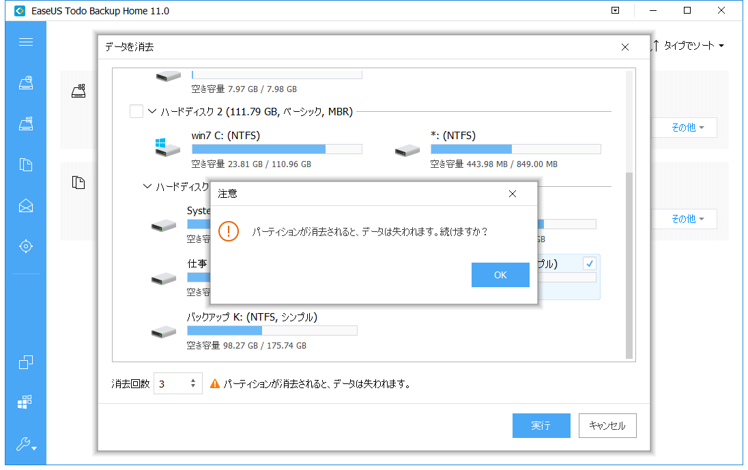Click the System Backup sidebar icon
Screen dimensions: 748x470
coord(26,123)
